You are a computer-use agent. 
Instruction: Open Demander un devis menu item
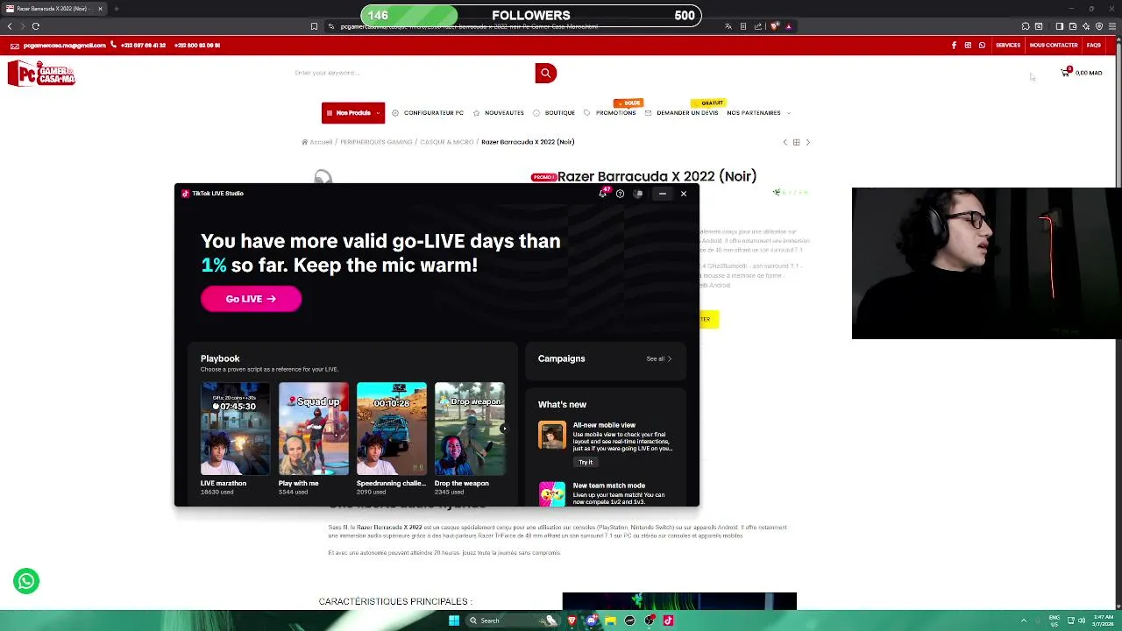click(681, 113)
